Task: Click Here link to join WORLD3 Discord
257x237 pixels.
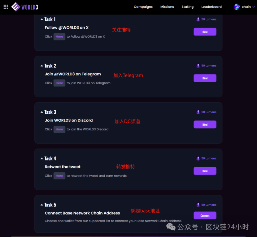Action: pos(59,129)
